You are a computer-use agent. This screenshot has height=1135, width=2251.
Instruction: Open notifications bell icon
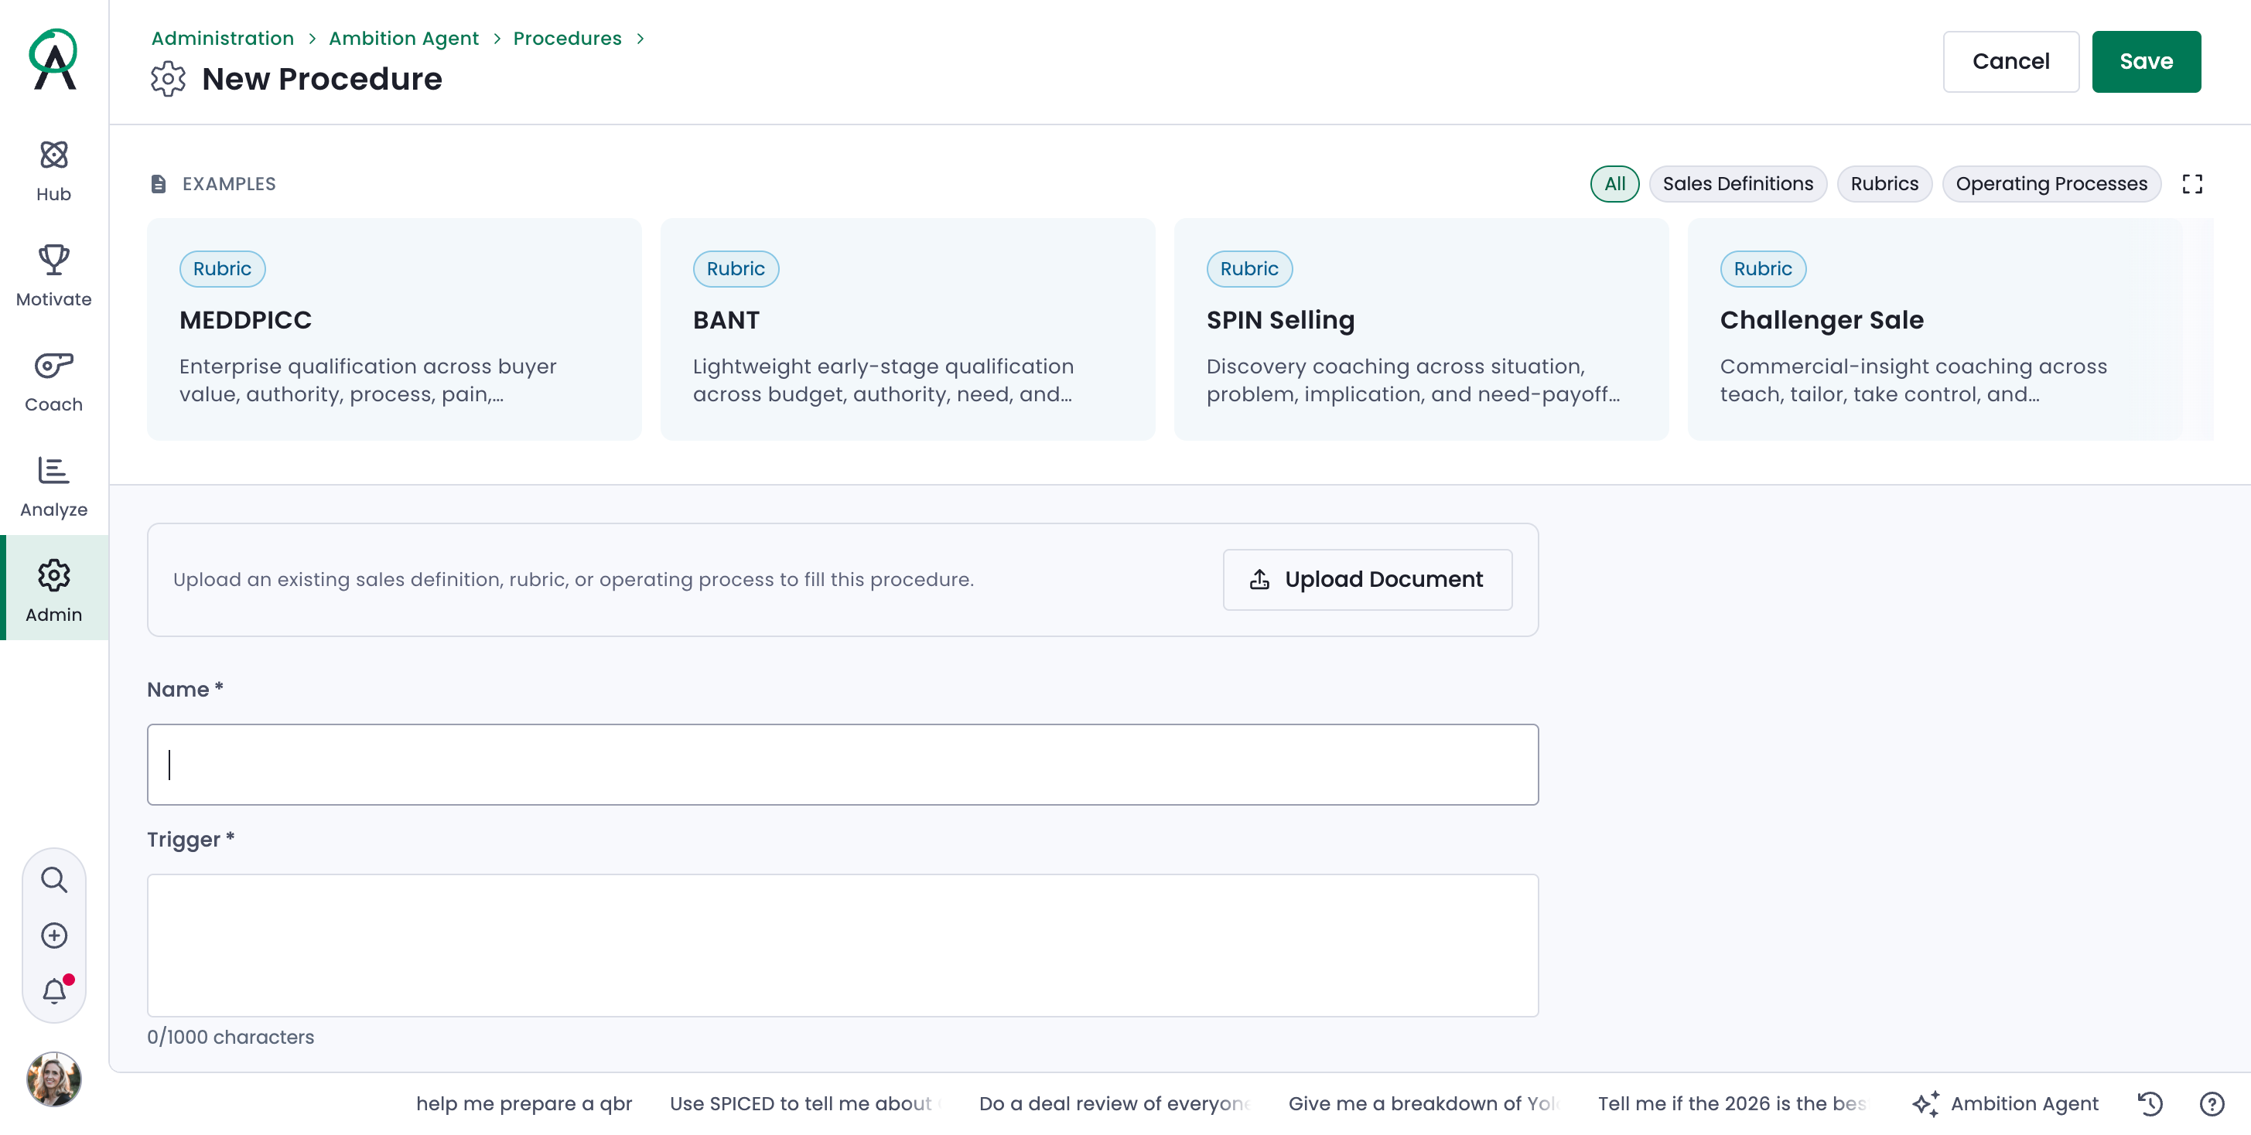click(x=54, y=991)
